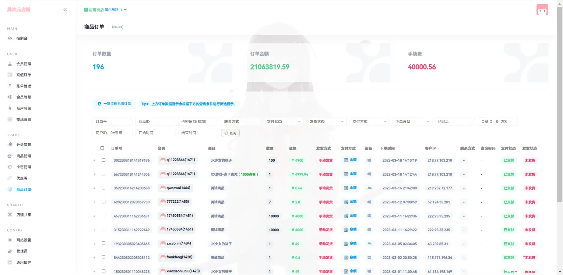This screenshot has width=563, height=275.
Task: Click the 充值订单 sidebar icon
Action: point(10,75)
